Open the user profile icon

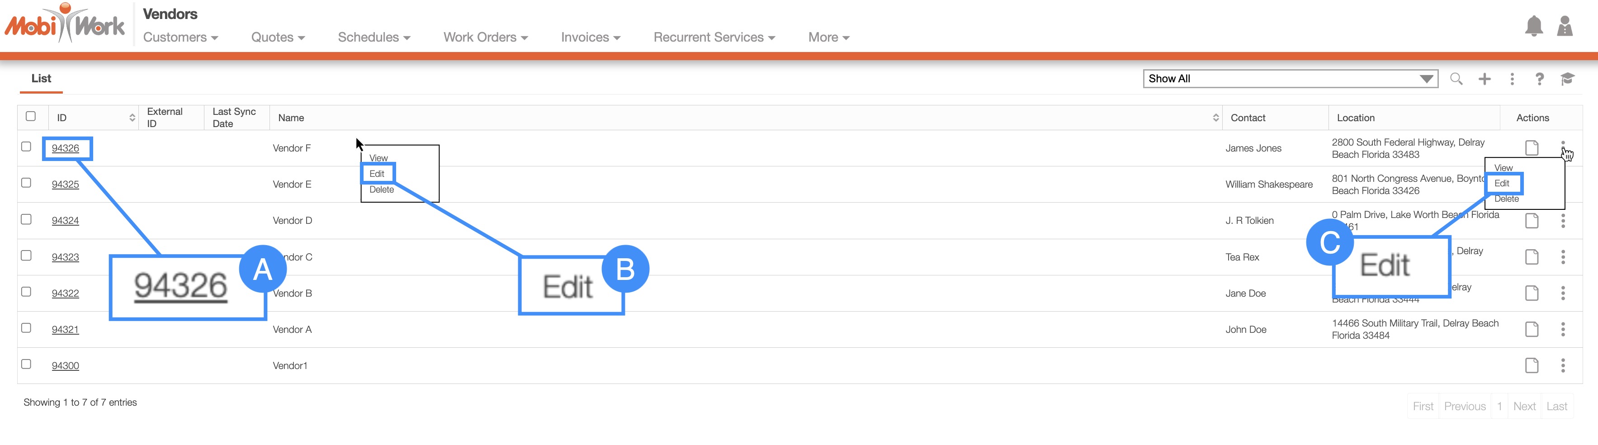[1565, 26]
